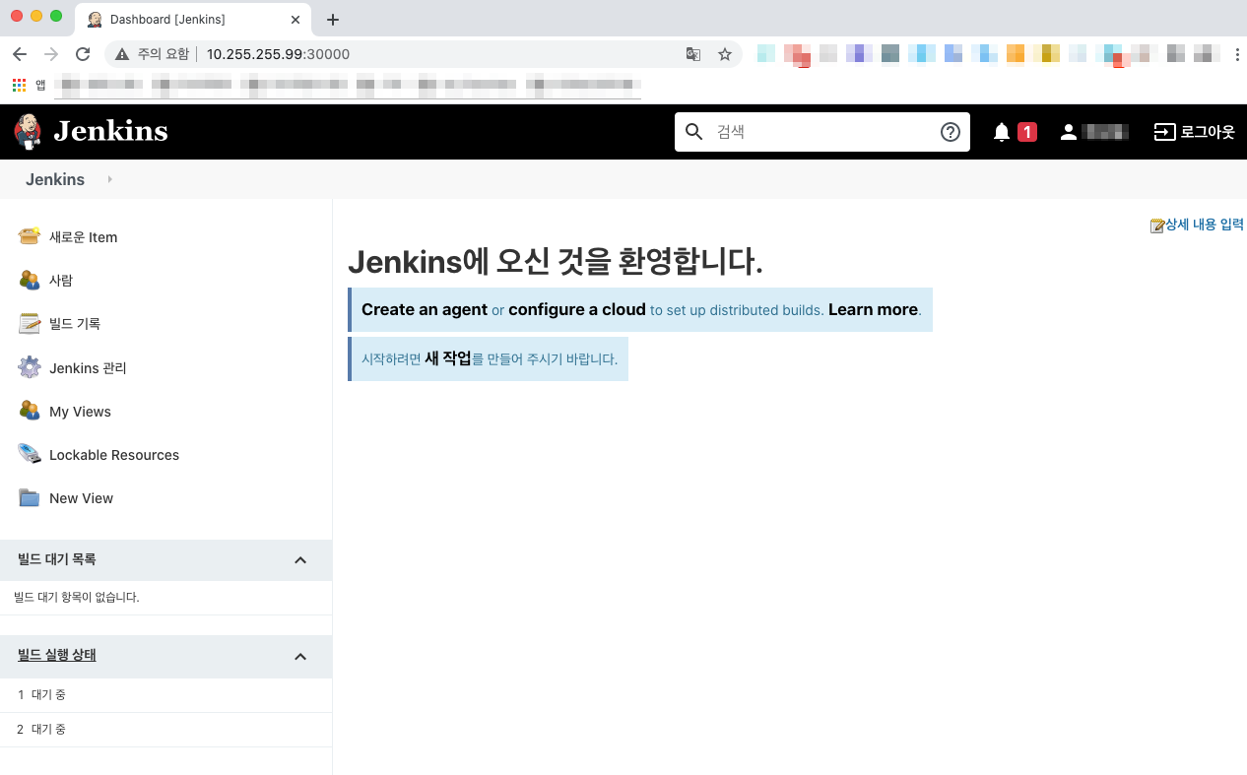
Task: Click the search magnifier icon
Action: pos(694,132)
